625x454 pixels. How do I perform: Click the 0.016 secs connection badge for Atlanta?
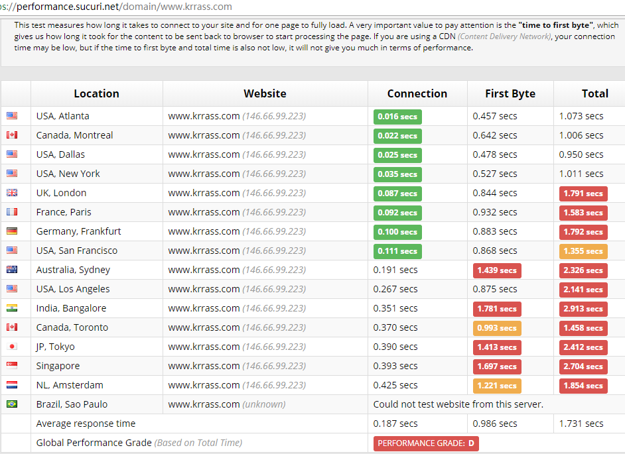pyautogui.click(x=397, y=117)
